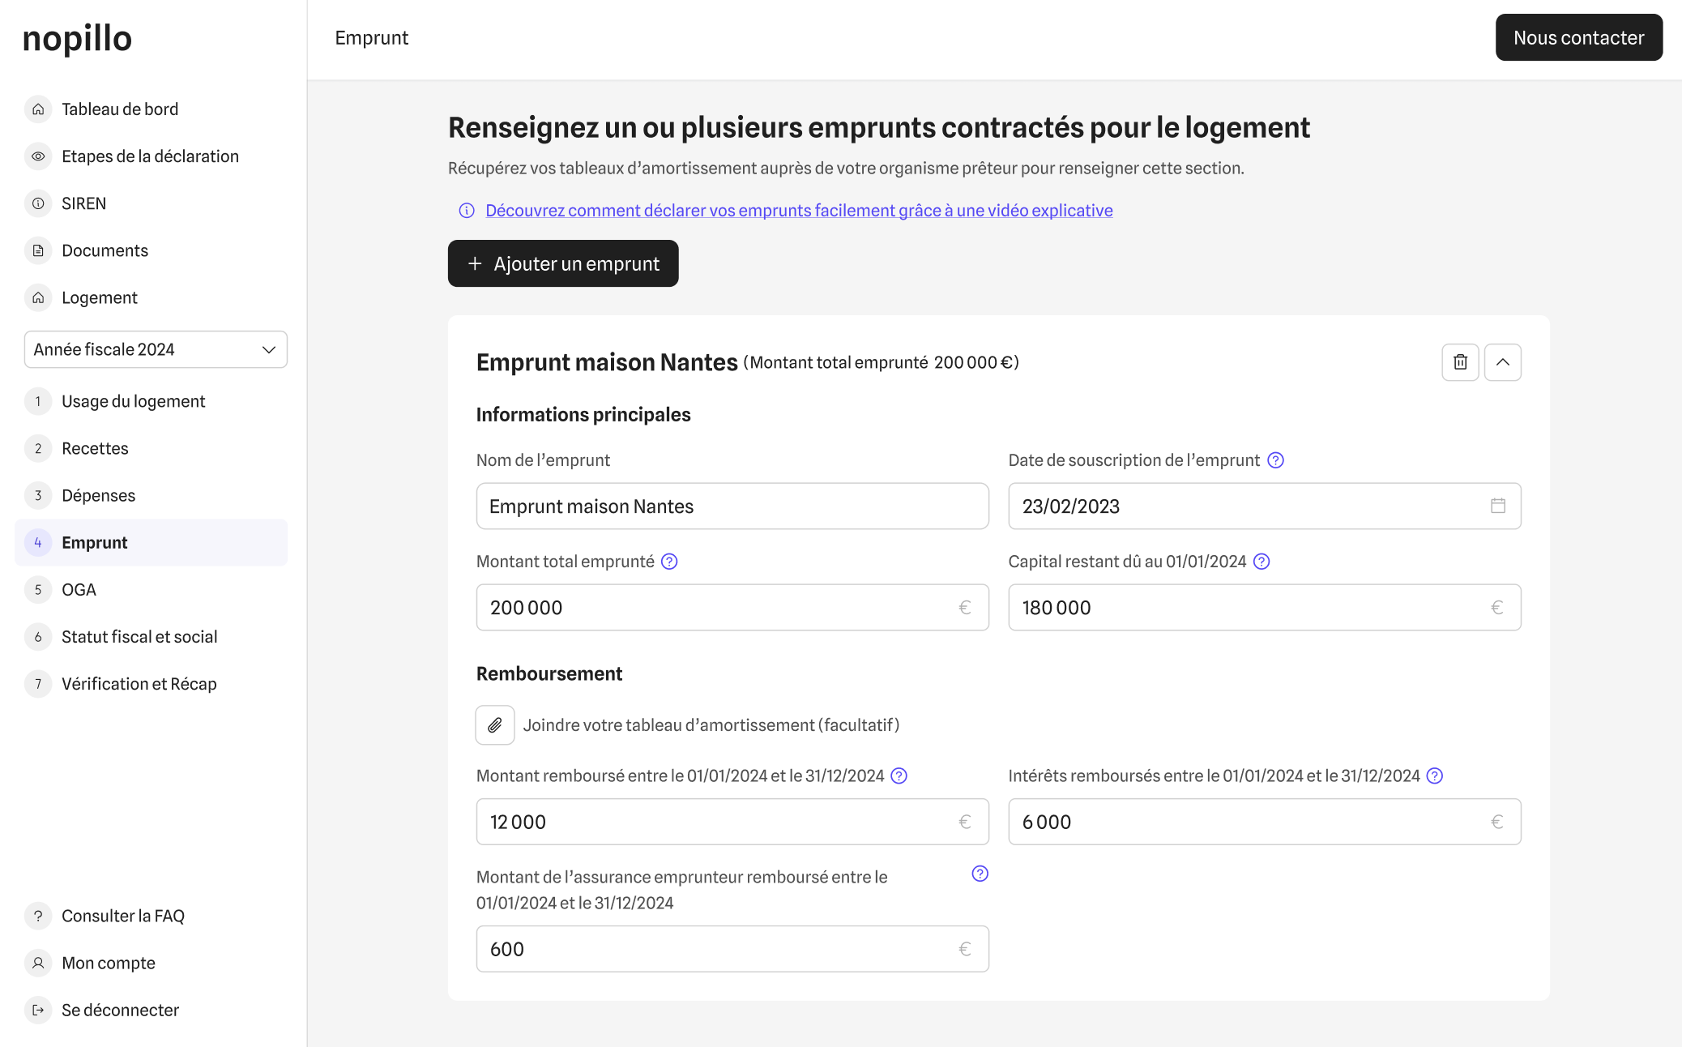Screen dimensions: 1682x1047
Task: Click the paperclip attach amortization table icon
Action: click(495, 725)
